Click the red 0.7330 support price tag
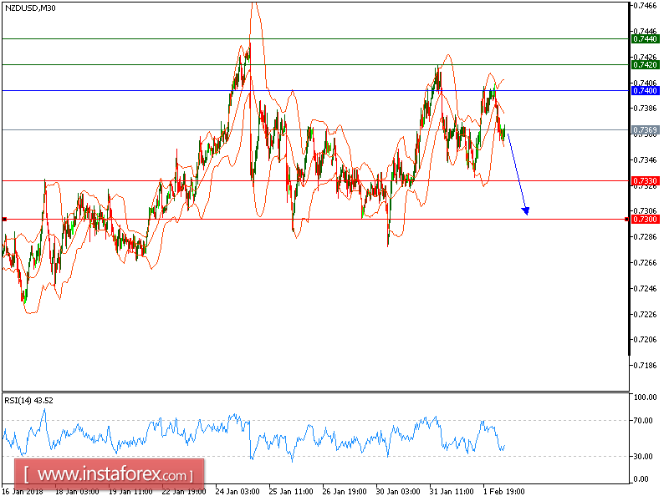Screen dimensions: 669x501 (x=644, y=180)
